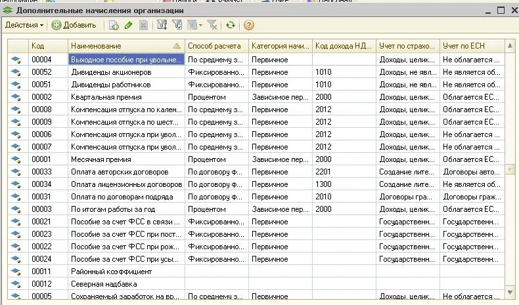Select the Квартальная премия row
This screenshot has height=305, width=519.
(x=256, y=97)
